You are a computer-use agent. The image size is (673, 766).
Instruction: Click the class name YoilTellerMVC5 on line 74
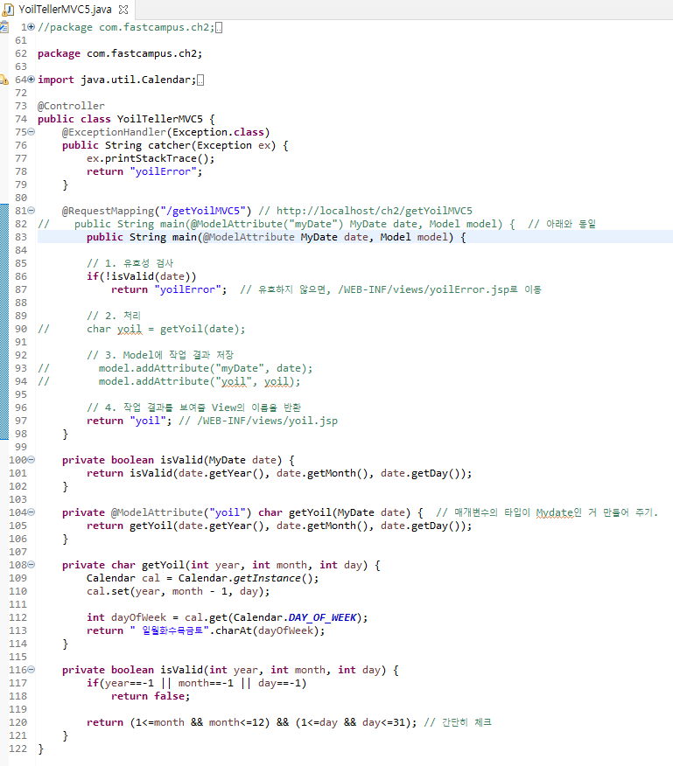[x=160, y=119]
